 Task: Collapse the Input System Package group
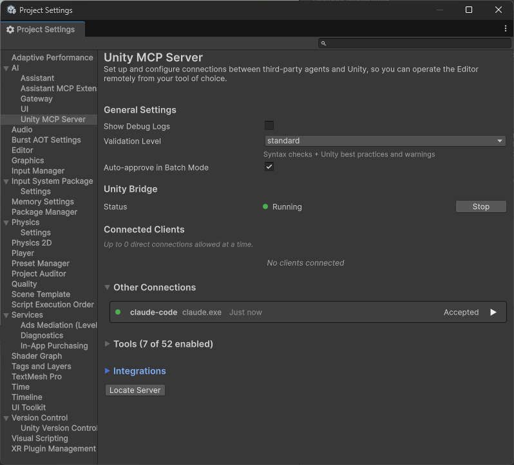pyautogui.click(x=6, y=181)
